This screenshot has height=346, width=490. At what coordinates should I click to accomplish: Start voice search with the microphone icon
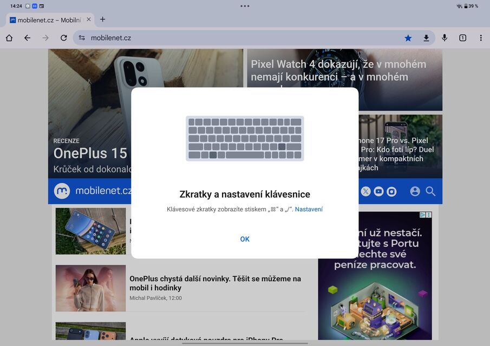(x=445, y=38)
